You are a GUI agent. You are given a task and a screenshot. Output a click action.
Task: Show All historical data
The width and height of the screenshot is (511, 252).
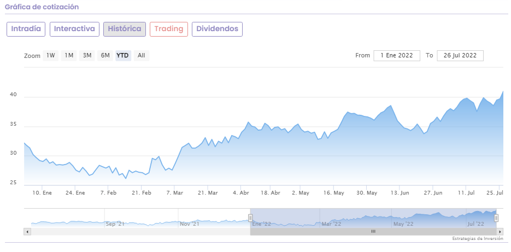pos(142,55)
